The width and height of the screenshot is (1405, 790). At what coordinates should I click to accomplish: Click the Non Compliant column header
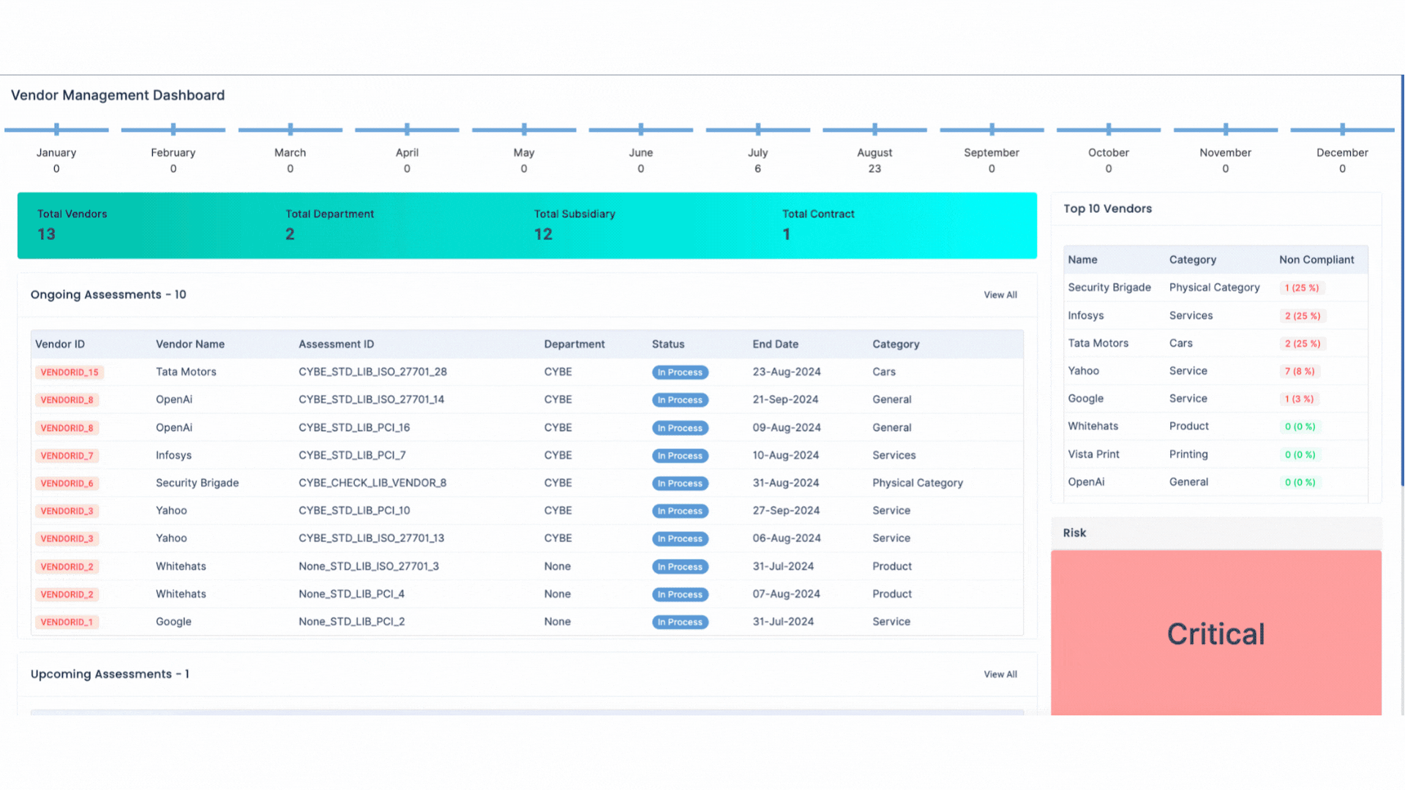[1316, 260]
